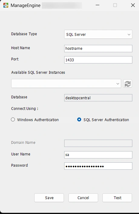Click the Cancel button
139x214 pixels.
(83, 198)
